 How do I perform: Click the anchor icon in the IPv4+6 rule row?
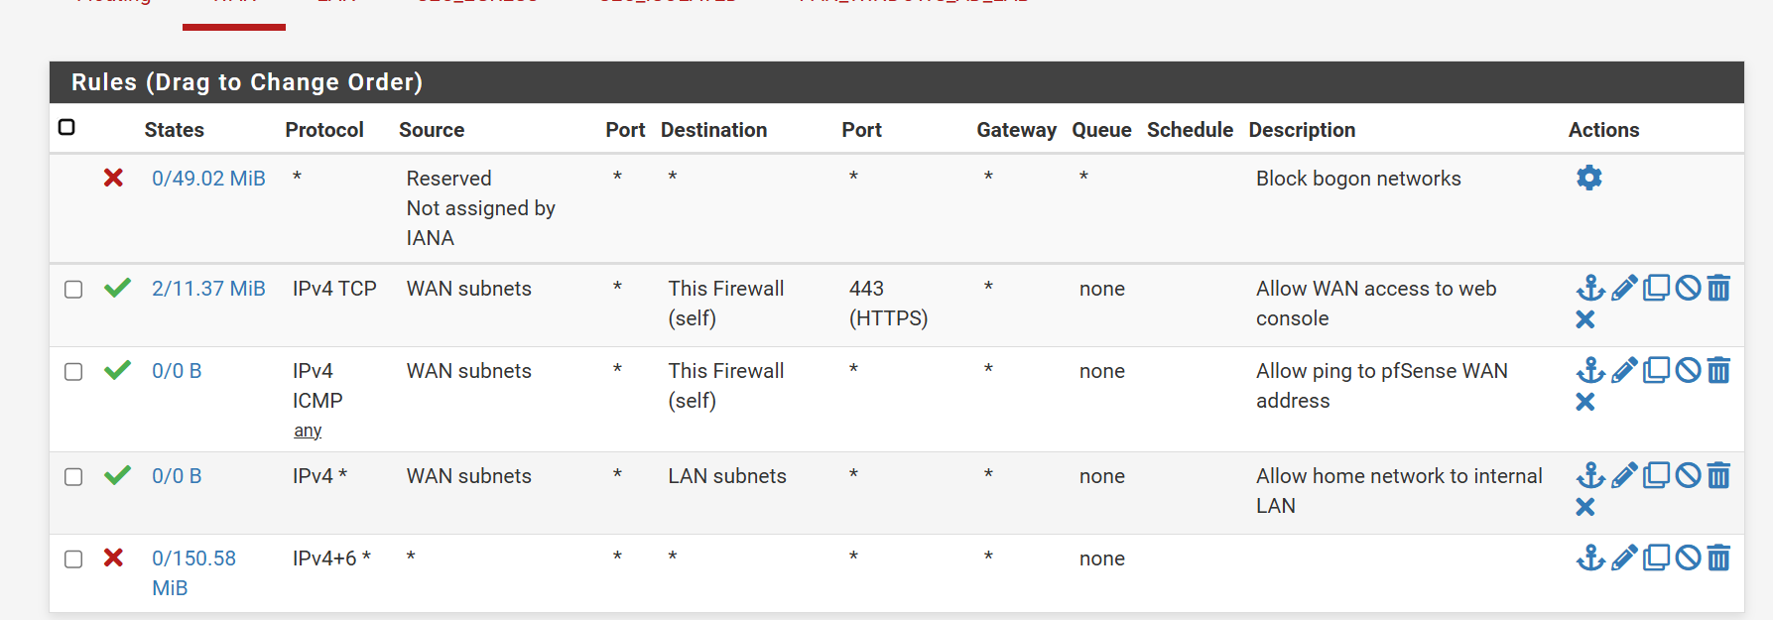1590,558
